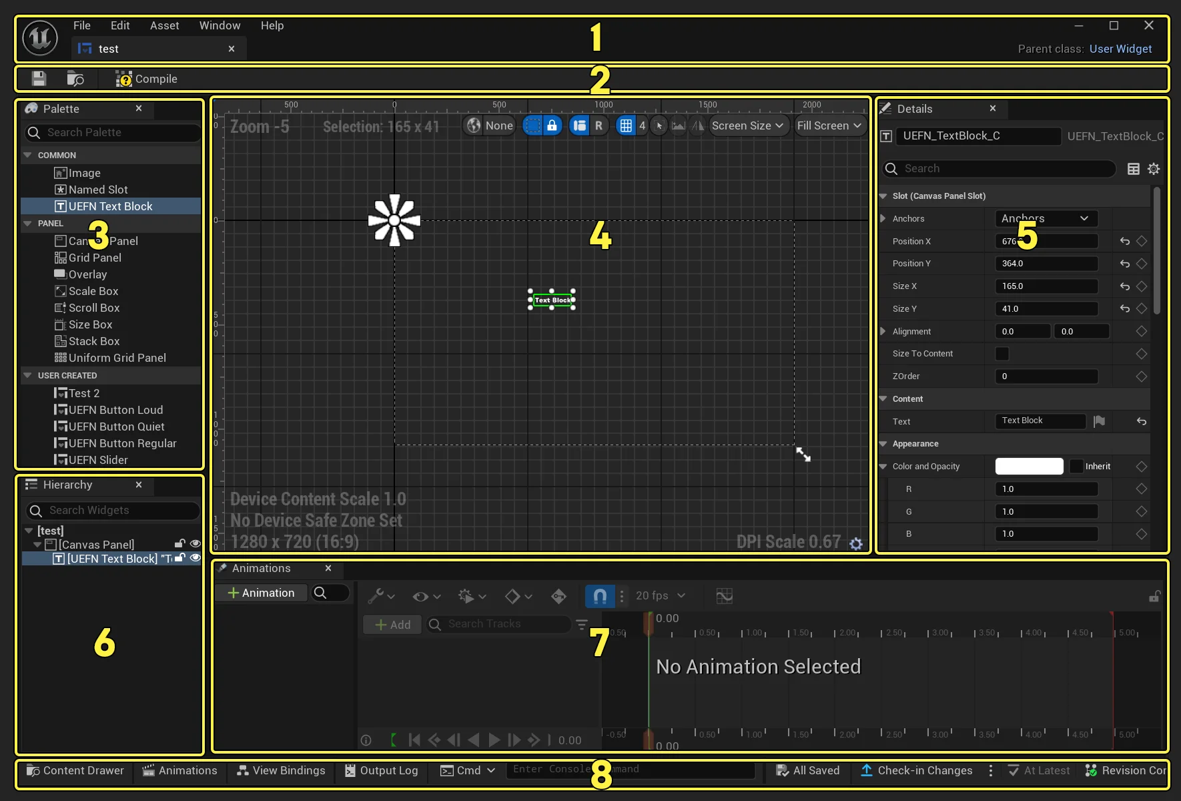
Task: Open Details property matrix table icon
Action: click(x=1133, y=169)
